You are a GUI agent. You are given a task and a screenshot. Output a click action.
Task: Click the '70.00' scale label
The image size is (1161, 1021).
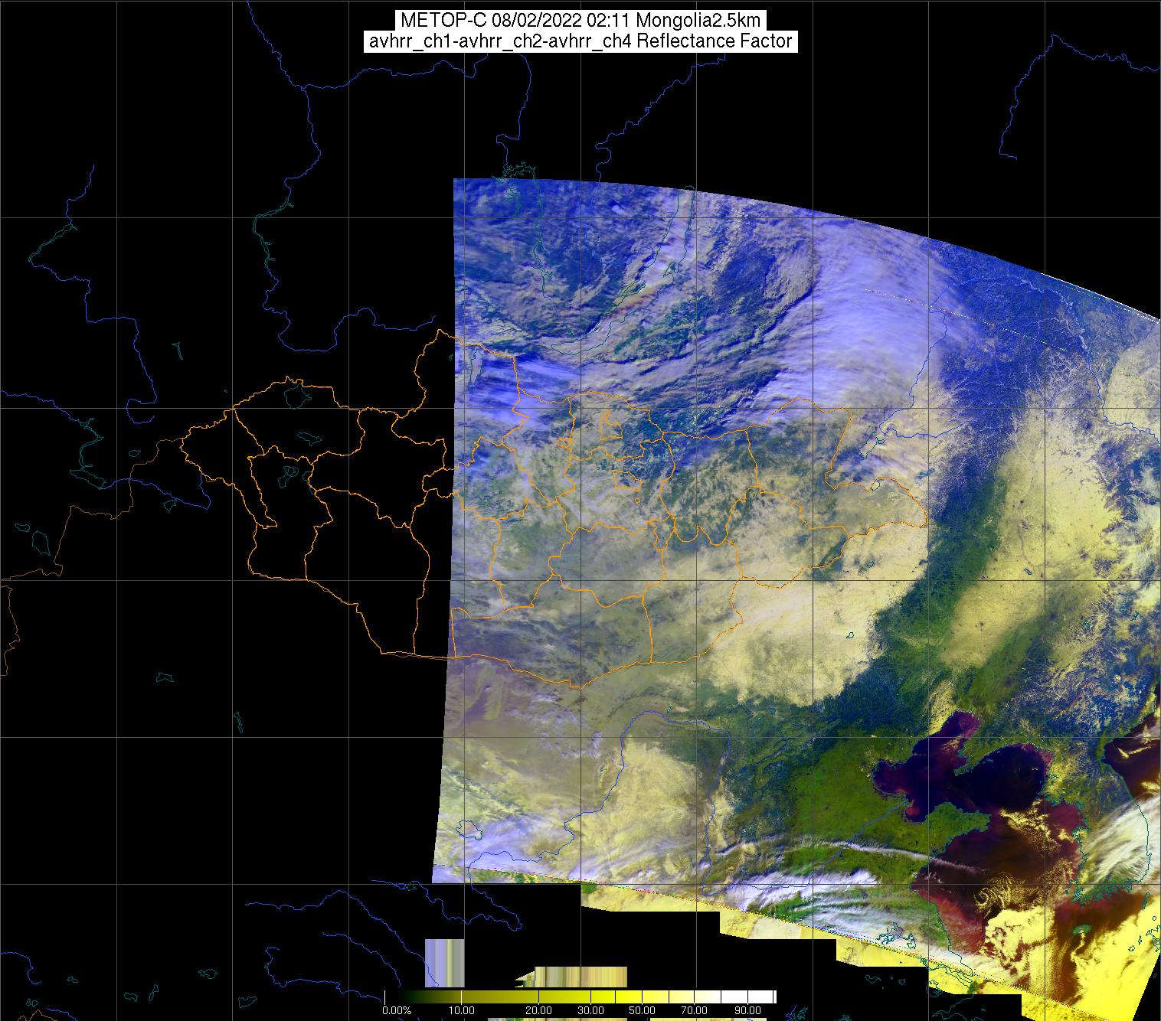tap(693, 1010)
